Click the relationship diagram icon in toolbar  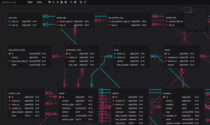50,2
